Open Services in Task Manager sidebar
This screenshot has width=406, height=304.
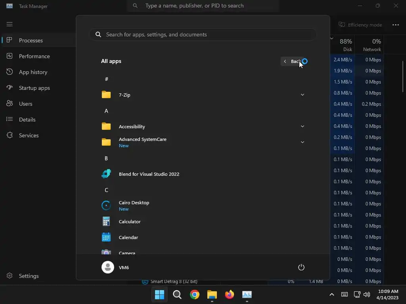click(x=39, y=135)
